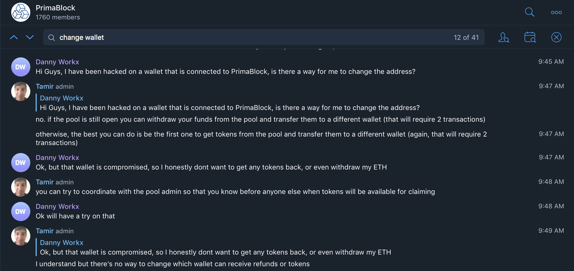Open the three-dot more options menu
This screenshot has width=574, height=271.
[x=556, y=12]
